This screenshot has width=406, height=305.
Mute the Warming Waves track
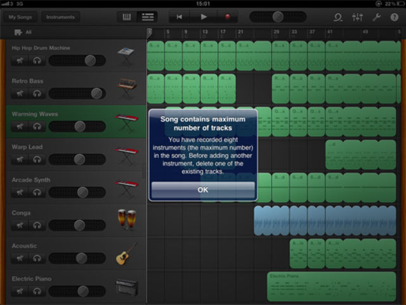point(20,126)
